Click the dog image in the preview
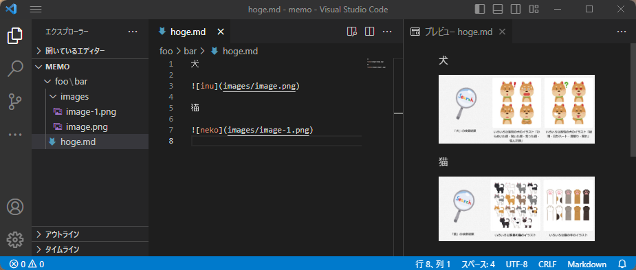This screenshot has width=636, height=270. [x=516, y=109]
